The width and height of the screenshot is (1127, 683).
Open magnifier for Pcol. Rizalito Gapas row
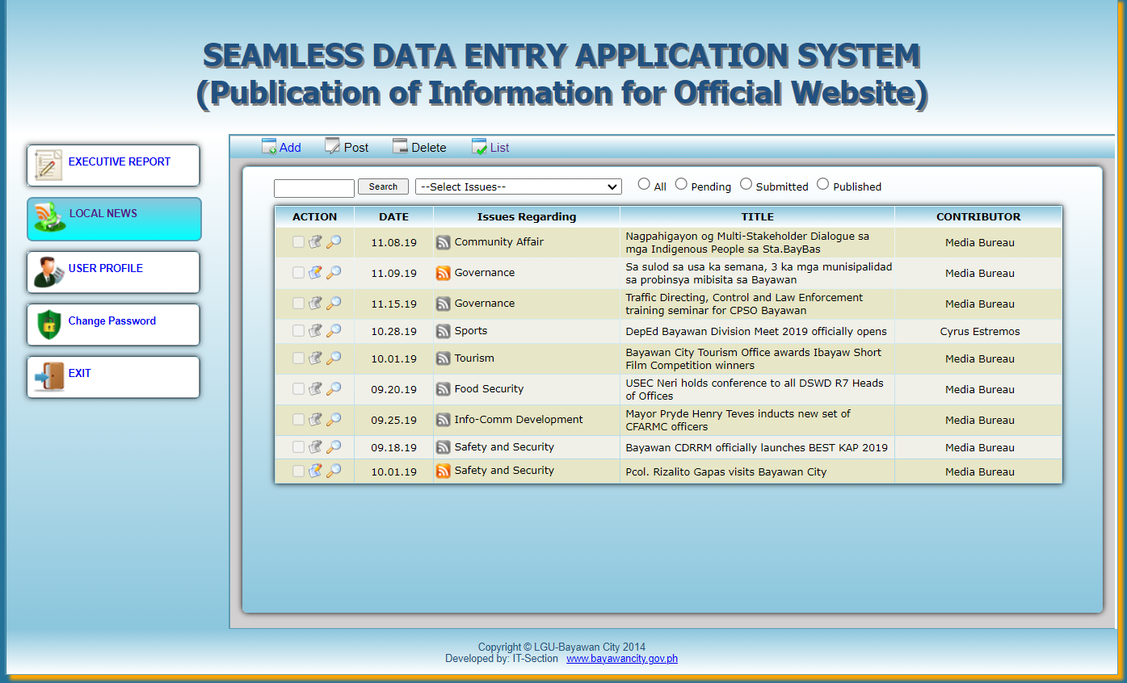(334, 470)
